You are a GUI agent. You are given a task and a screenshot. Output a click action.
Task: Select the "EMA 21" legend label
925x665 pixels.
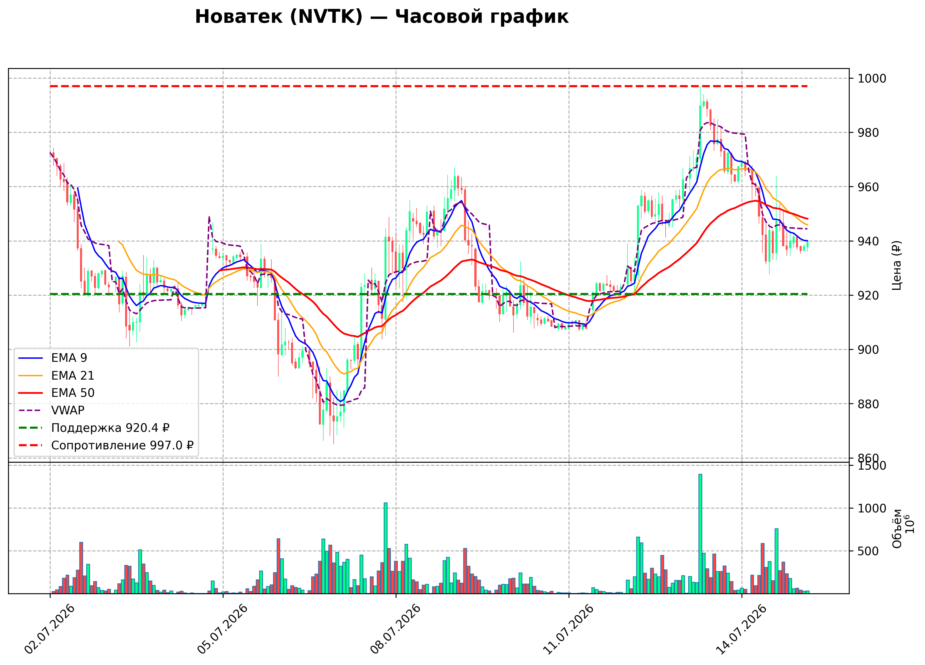73,375
